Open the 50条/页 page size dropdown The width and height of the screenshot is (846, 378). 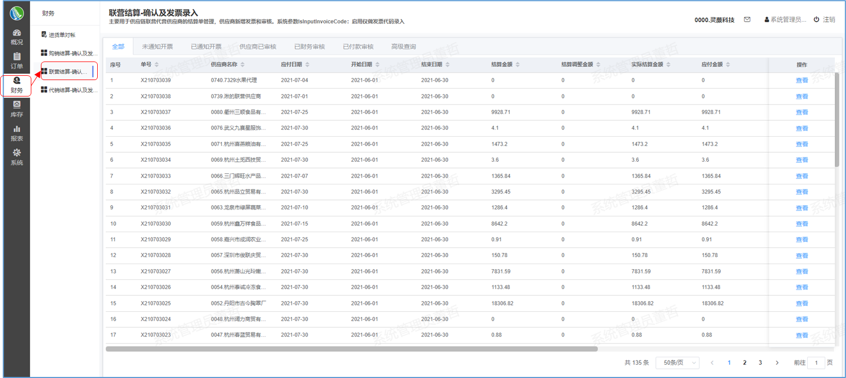tap(678, 363)
